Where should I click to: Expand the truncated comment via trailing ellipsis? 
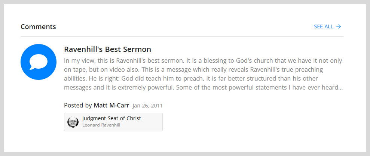pyautogui.click(x=340, y=88)
